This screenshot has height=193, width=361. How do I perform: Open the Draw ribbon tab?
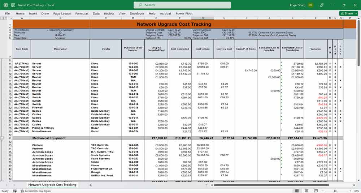45,14
